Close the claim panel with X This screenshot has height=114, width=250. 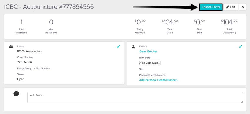pos(243,7)
